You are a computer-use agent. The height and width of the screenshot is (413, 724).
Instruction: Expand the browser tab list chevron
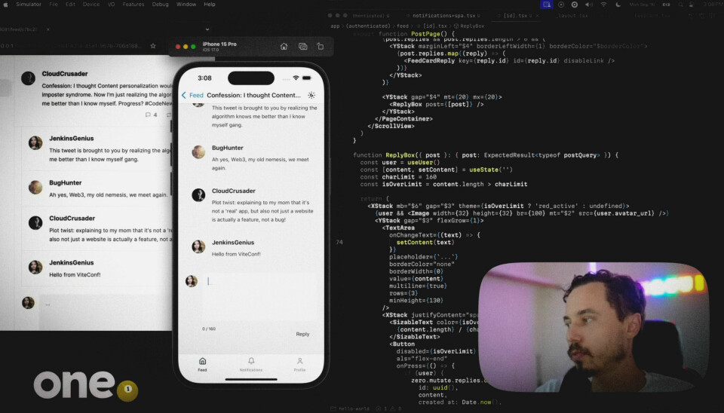pyautogui.click(x=207, y=29)
